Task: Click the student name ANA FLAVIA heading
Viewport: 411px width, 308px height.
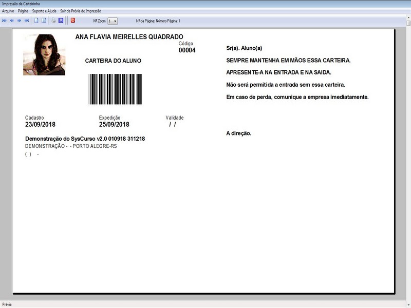Action: tap(129, 37)
